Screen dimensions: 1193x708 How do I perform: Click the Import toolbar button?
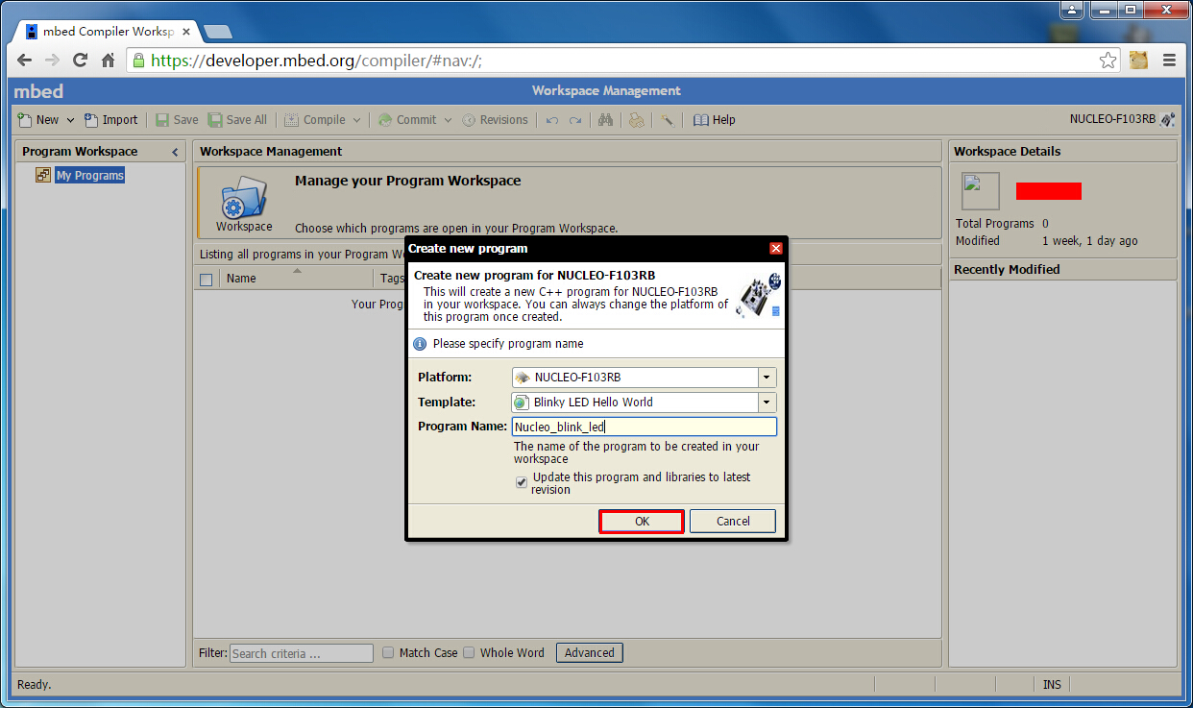pos(110,120)
